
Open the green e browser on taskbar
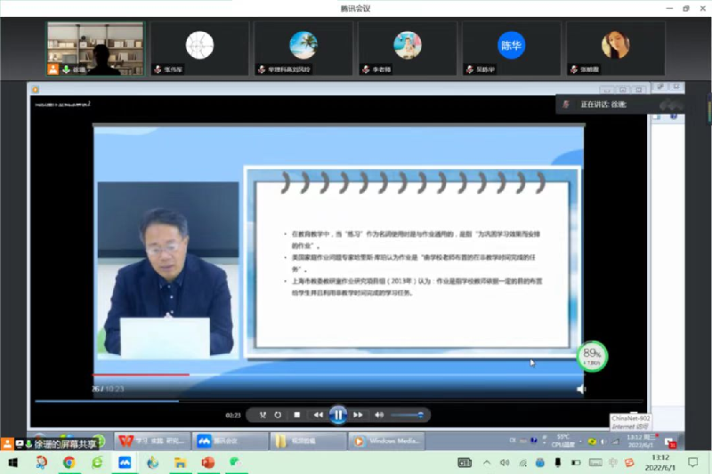tap(97, 462)
